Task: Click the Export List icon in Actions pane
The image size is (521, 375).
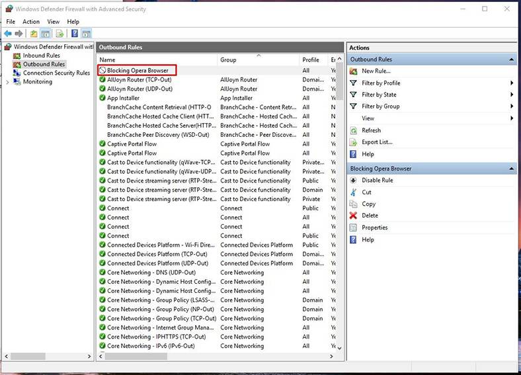Action: (353, 142)
